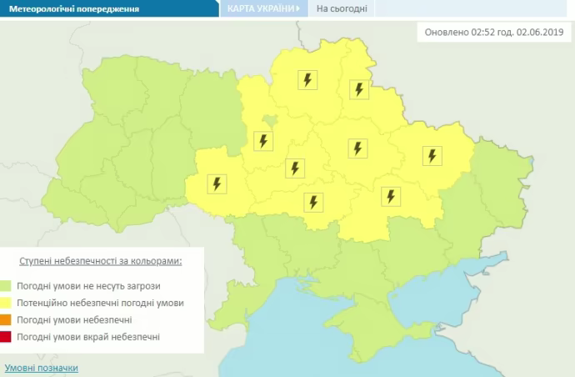This screenshot has width=575, height=377.
Task: Click the green legend color swatch
Action: [x=7, y=286]
